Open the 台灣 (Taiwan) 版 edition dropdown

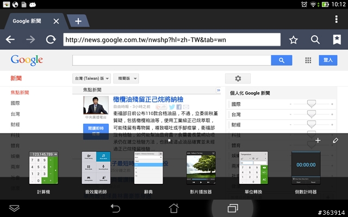(91, 78)
